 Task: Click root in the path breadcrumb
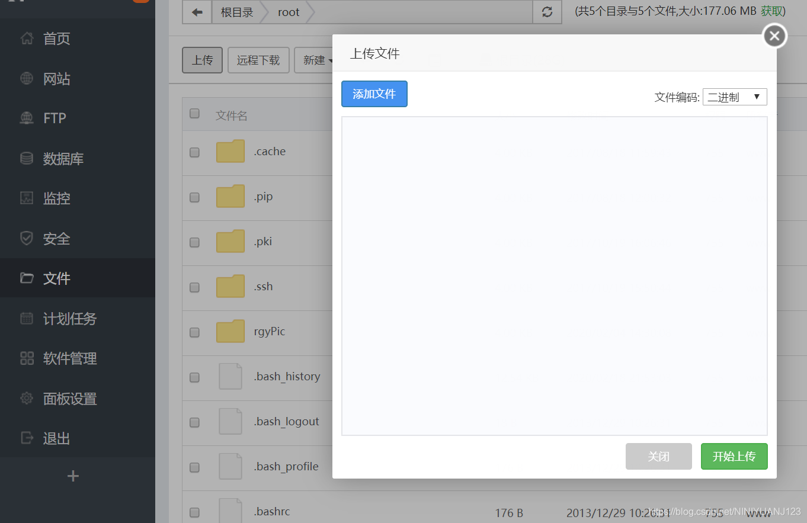(289, 12)
